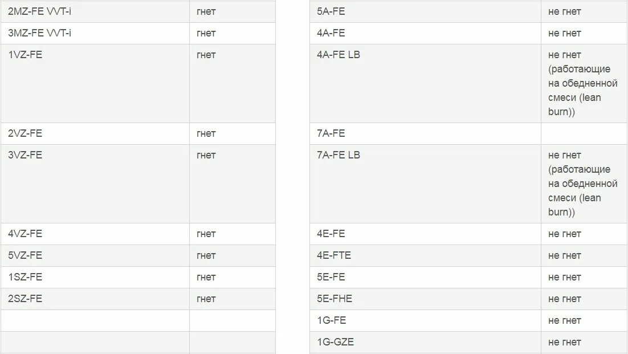
Task: Click the 1VZ-FE engine name
Action: [x=25, y=55]
